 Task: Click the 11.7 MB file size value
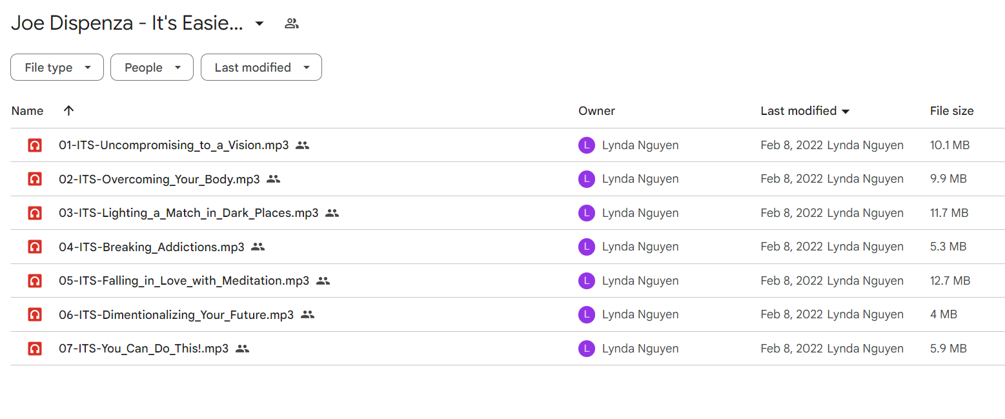pos(949,213)
